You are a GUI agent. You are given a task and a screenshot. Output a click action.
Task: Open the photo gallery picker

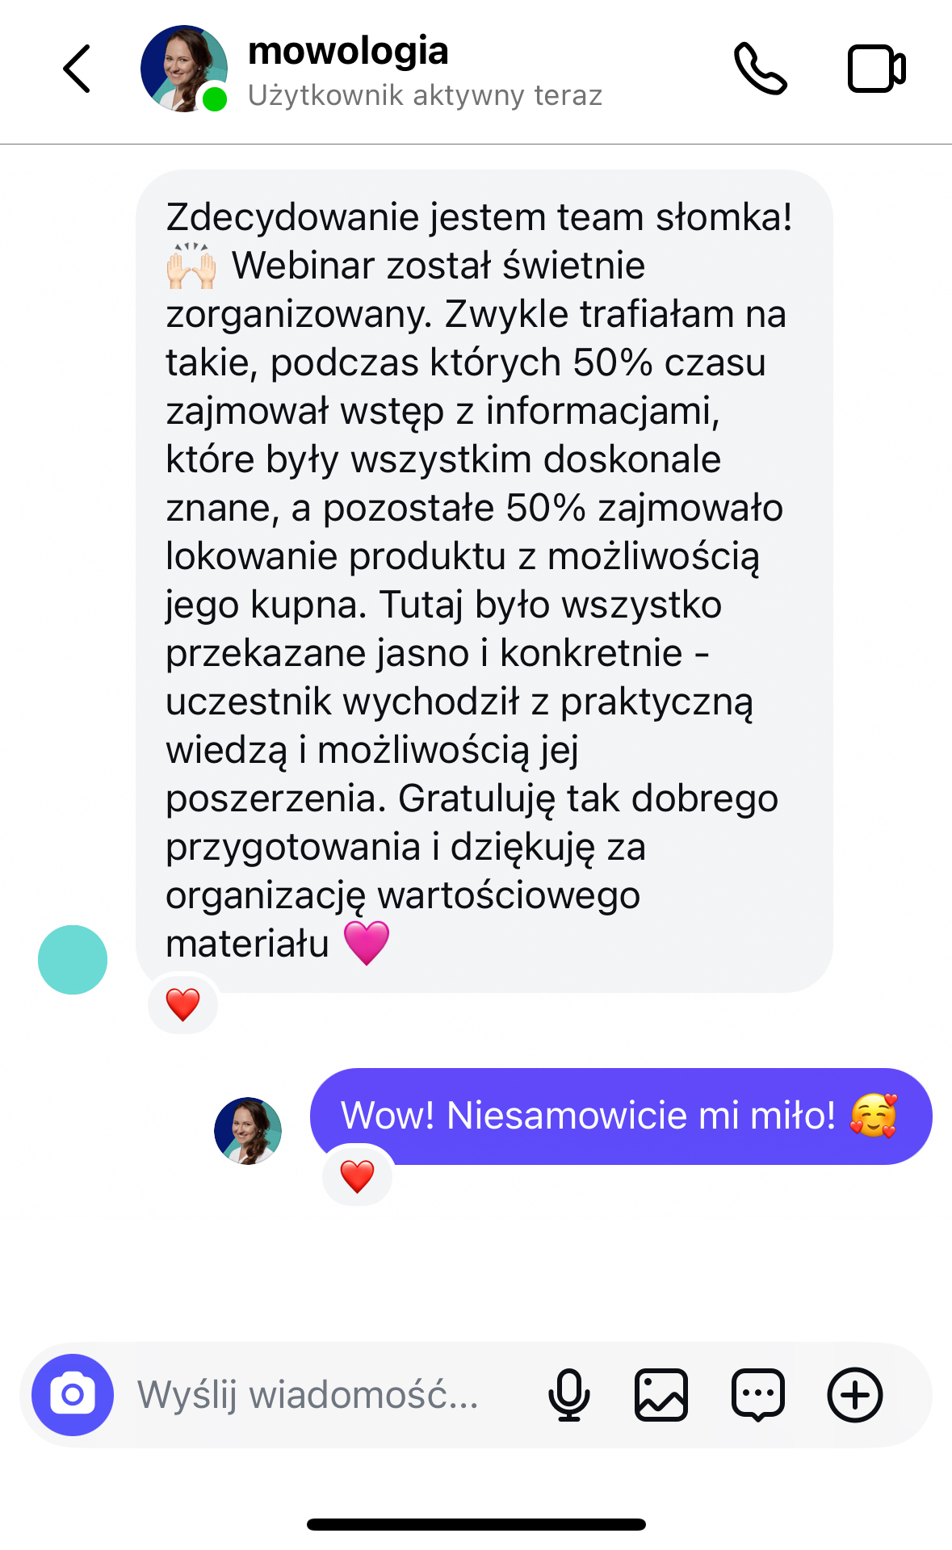[x=661, y=1394]
